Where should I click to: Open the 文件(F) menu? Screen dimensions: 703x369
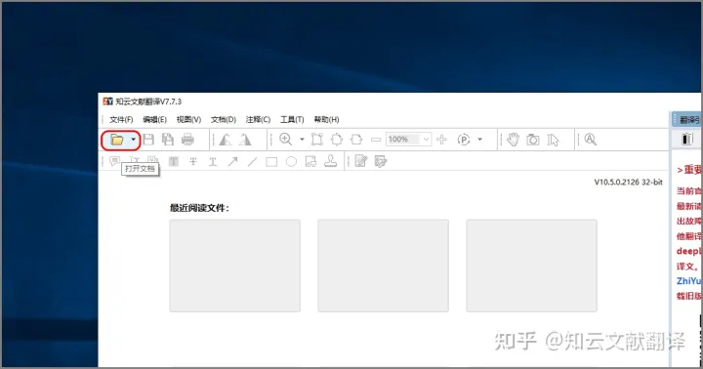pyautogui.click(x=121, y=120)
